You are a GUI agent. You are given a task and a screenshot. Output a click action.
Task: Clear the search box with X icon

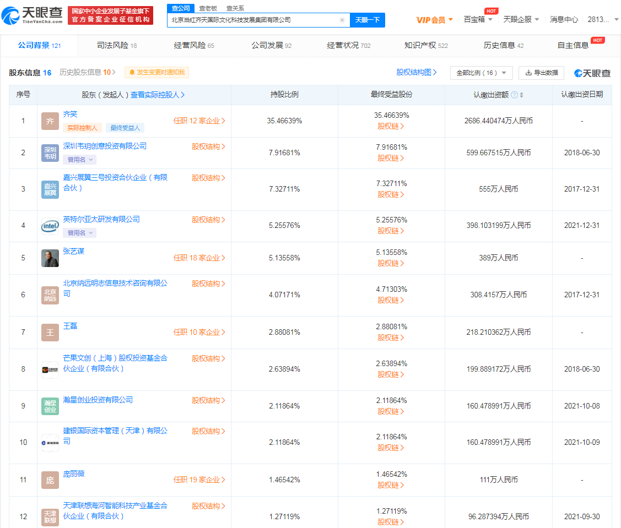click(x=342, y=20)
